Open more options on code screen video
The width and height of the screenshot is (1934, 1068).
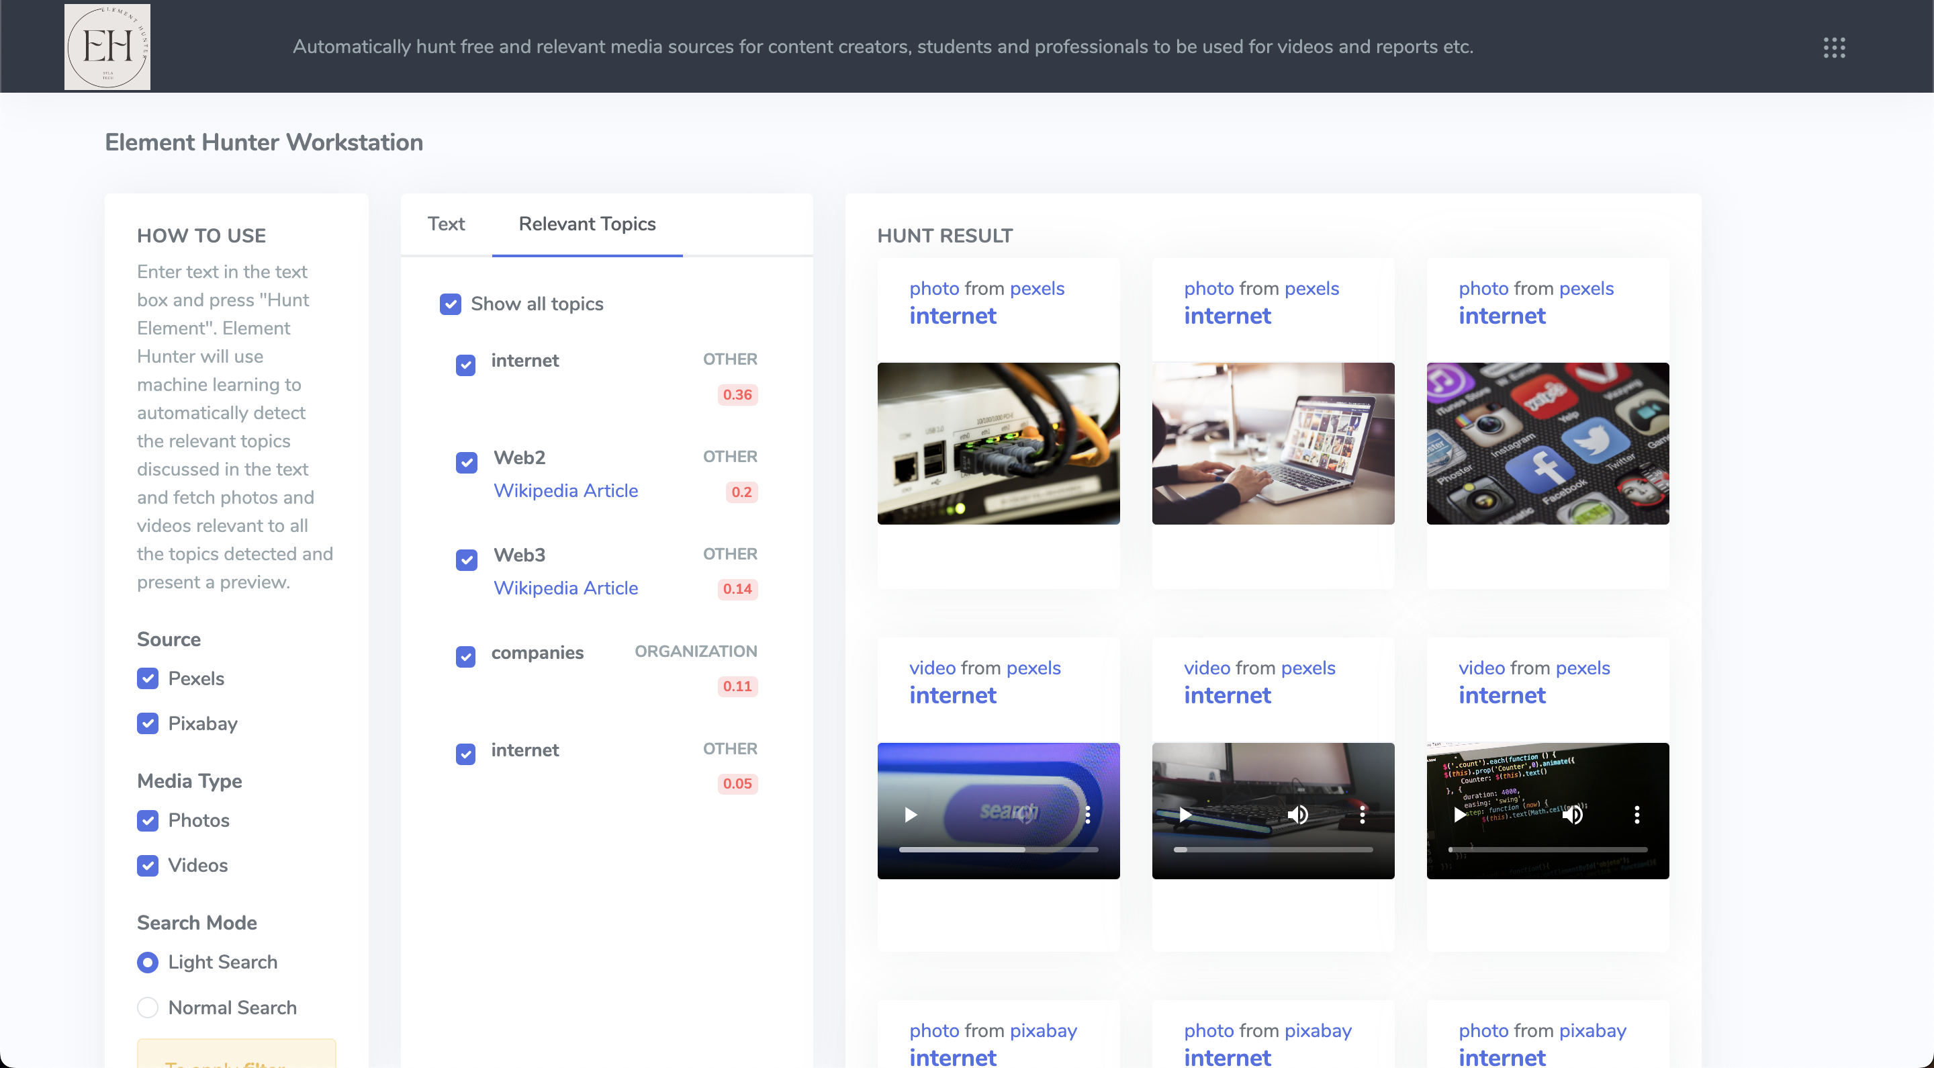tap(1637, 814)
